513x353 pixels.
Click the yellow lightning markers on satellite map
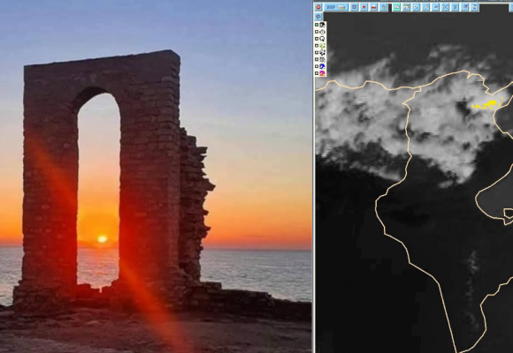coord(487,104)
